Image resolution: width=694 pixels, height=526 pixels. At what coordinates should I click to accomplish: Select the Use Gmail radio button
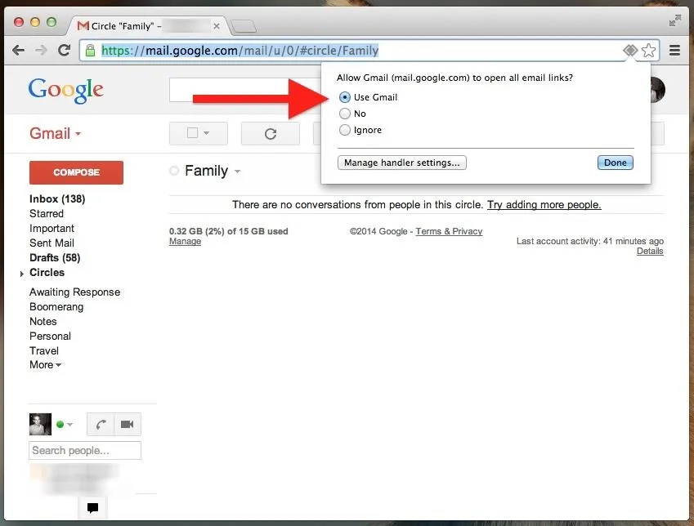point(345,97)
